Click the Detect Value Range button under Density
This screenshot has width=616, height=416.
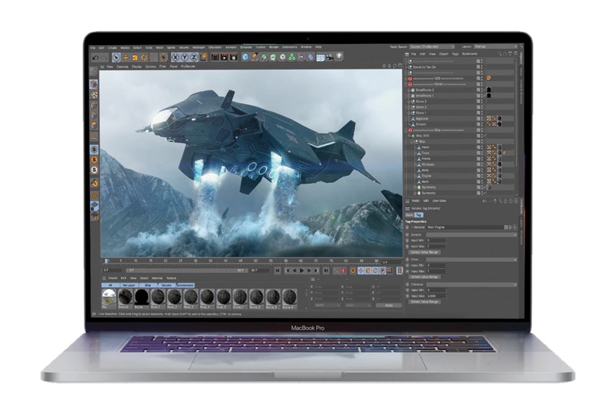pyautogui.click(x=425, y=251)
